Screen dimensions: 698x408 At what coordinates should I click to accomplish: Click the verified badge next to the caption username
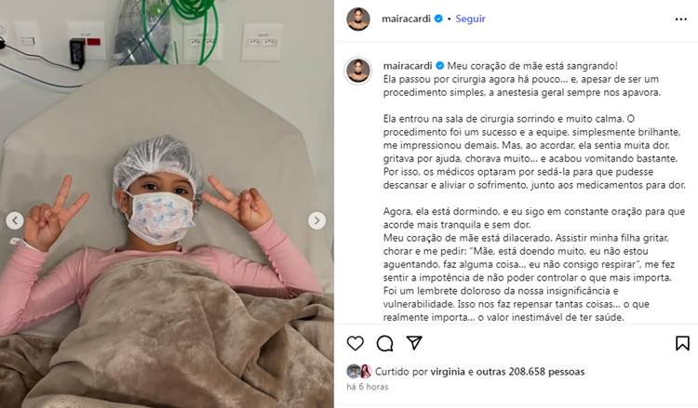coord(440,66)
